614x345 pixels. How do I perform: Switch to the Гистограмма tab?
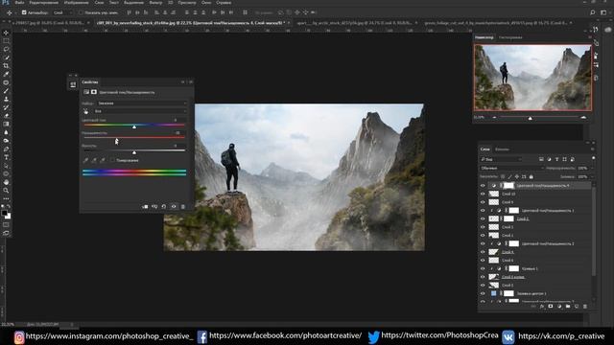tap(510, 37)
